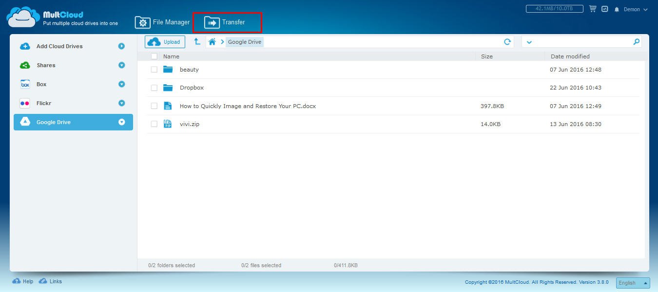Open the English language dropdown

[x=633, y=283]
